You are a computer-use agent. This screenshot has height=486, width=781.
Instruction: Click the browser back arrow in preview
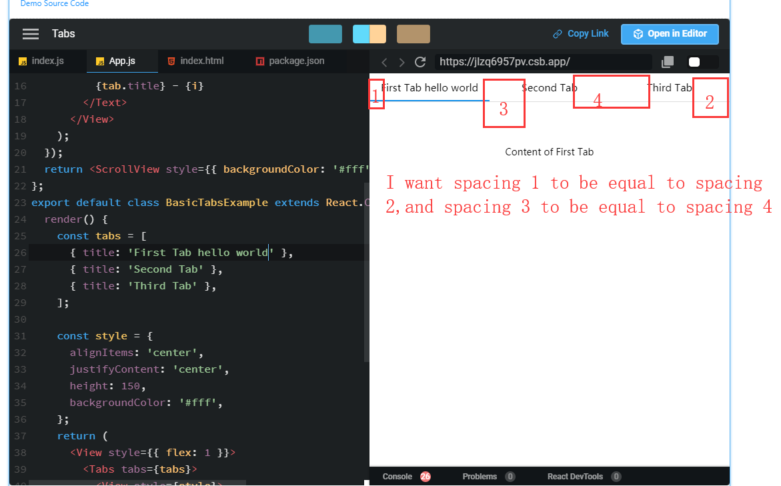(384, 62)
